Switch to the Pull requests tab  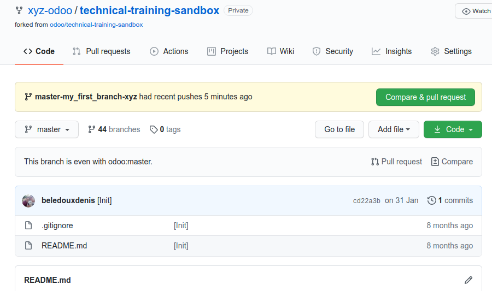[101, 51]
